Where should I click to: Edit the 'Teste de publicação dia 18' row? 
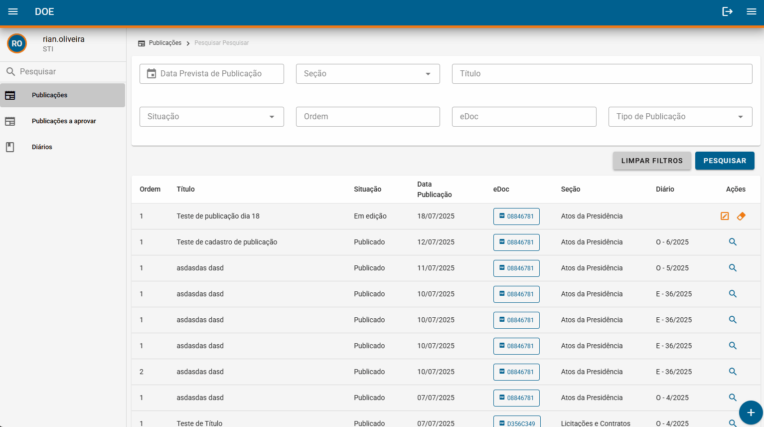[x=725, y=216]
